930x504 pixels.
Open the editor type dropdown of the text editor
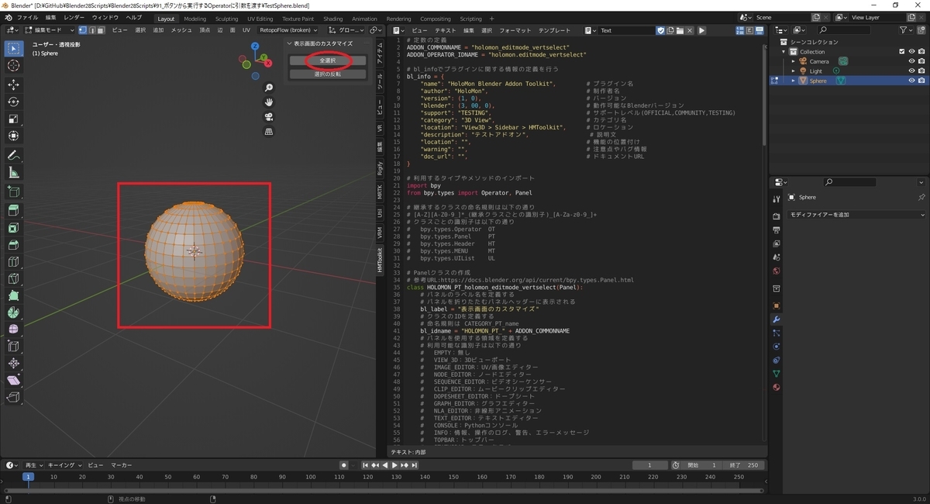[397, 29]
